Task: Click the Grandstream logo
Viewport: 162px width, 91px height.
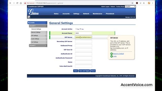Action: (x=33, y=12)
